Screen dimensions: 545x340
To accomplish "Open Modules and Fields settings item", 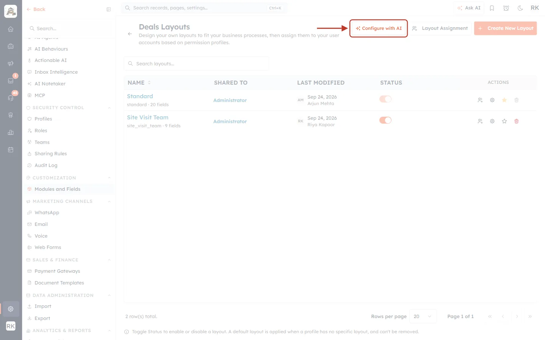I will [69, 189].
